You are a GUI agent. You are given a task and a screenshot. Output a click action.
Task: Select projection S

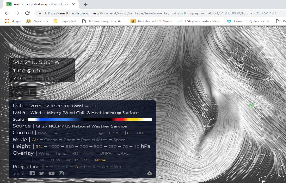[x=94, y=167]
